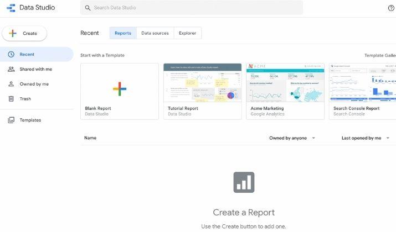This screenshot has width=396, height=232.
Task: Click the Data Studio title text
Action: click(x=37, y=8)
